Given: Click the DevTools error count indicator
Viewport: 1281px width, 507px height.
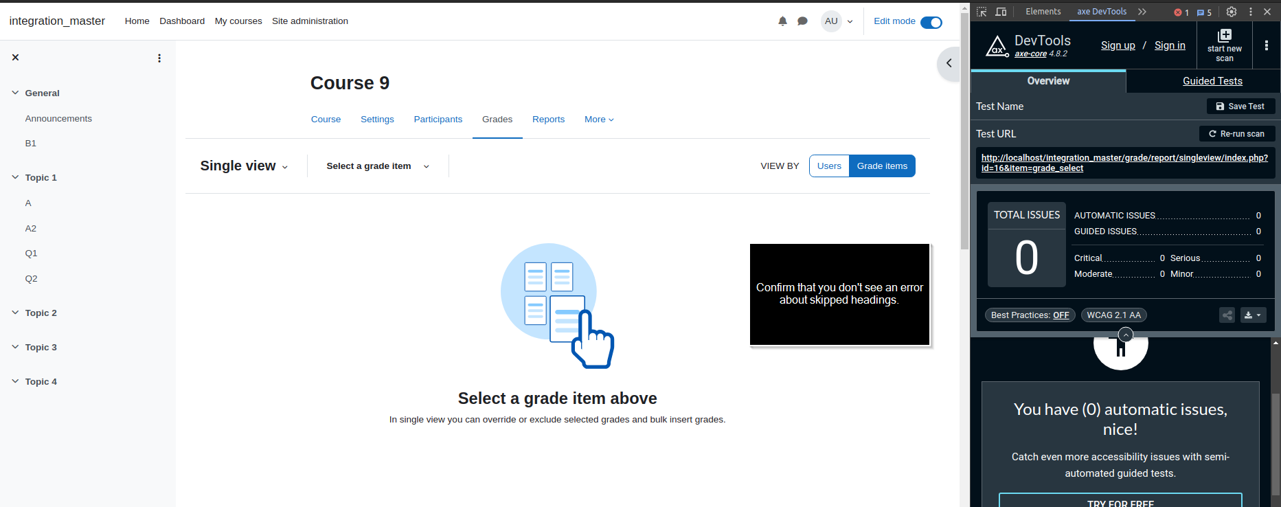Looking at the screenshot, I should click(1181, 12).
